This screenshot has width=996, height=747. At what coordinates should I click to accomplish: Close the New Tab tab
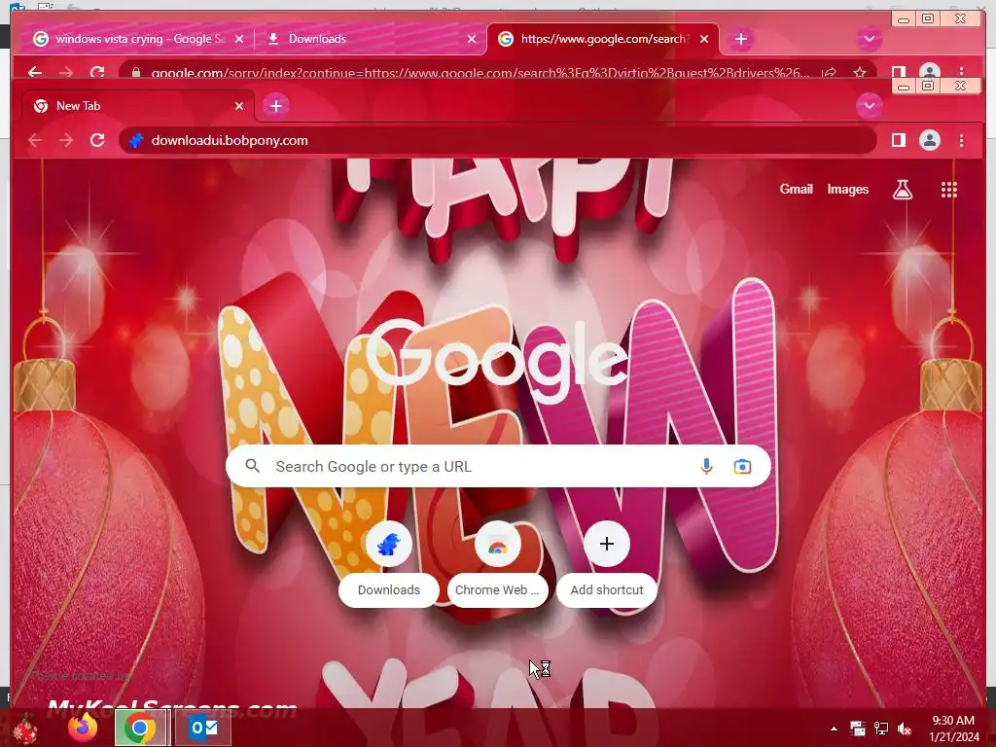pos(239,106)
